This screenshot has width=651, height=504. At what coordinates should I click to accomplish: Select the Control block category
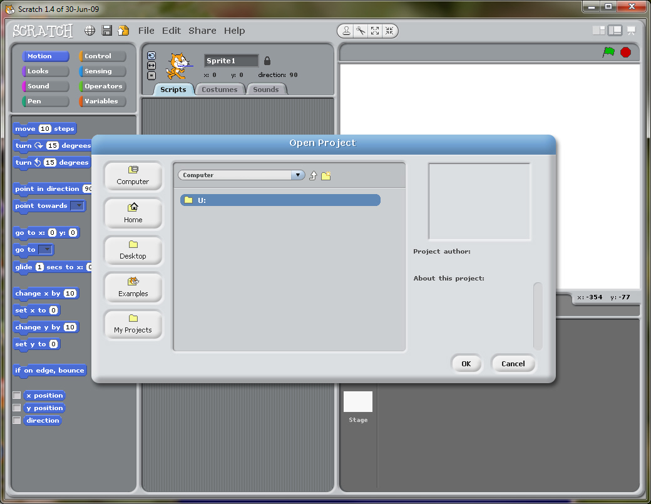[103, 56]
